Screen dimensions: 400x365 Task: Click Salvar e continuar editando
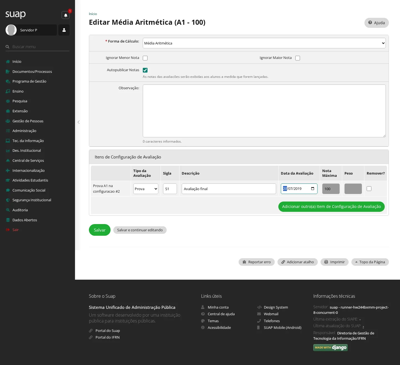[x=140, y=230]
